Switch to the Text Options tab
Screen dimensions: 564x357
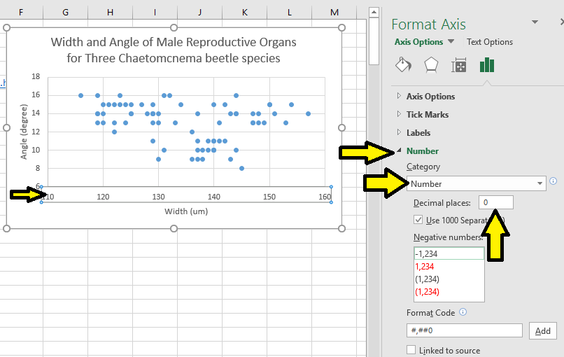pyautogui.click(x=490, y=42)
